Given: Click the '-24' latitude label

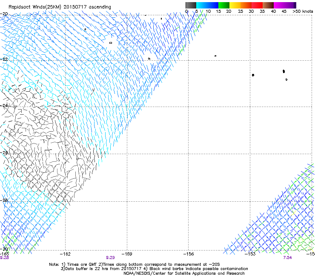Looking at the screenshot, I should coord(4,106).
